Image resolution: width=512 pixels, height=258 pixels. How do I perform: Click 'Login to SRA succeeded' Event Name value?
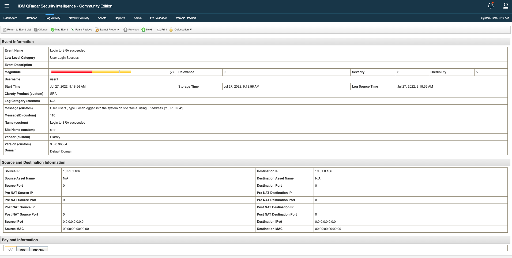pos(67,50)
